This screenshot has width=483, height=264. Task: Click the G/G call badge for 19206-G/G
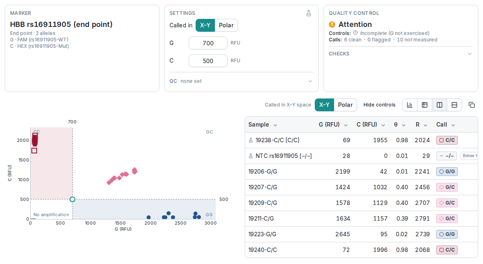coord(447,172)
